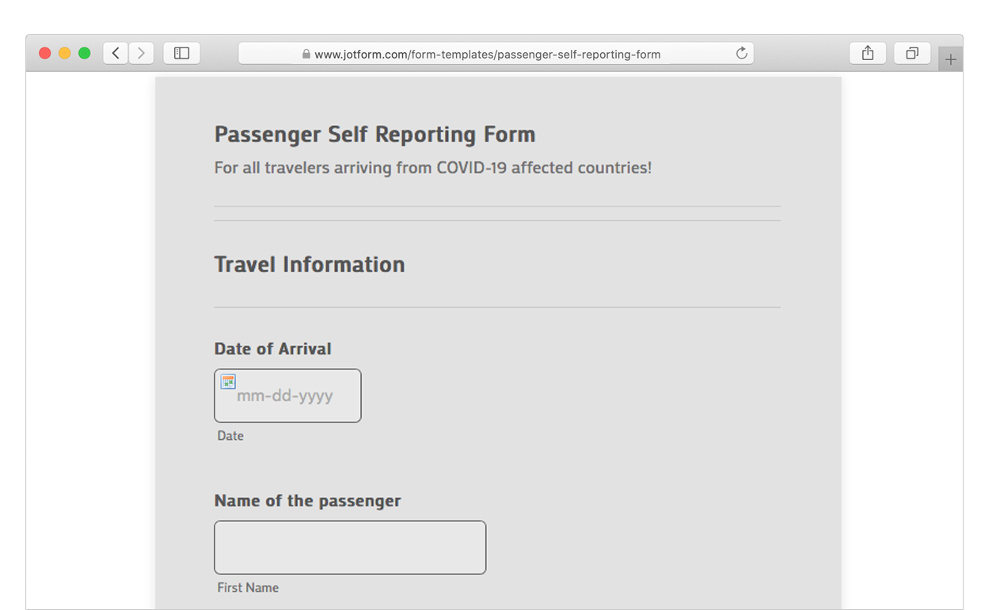Image resolution: width=981 pixels, height=610 pixels.
Task: Enter full screen with green button
Action: click(85, 53)
